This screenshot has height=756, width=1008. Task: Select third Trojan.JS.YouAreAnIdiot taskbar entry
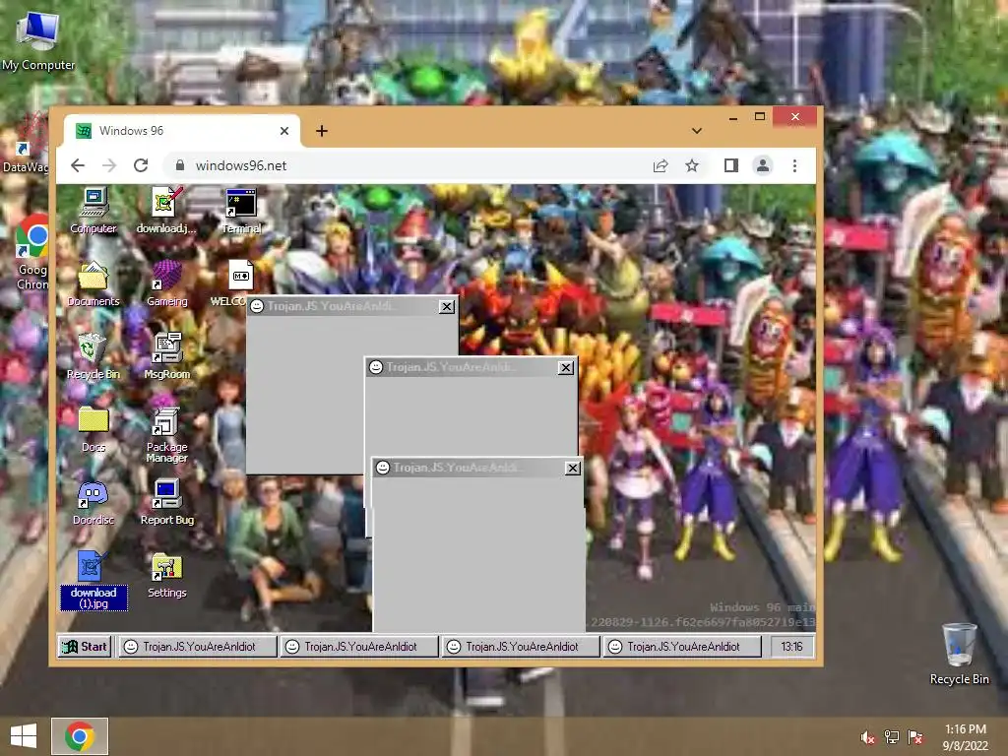(520, 647)
